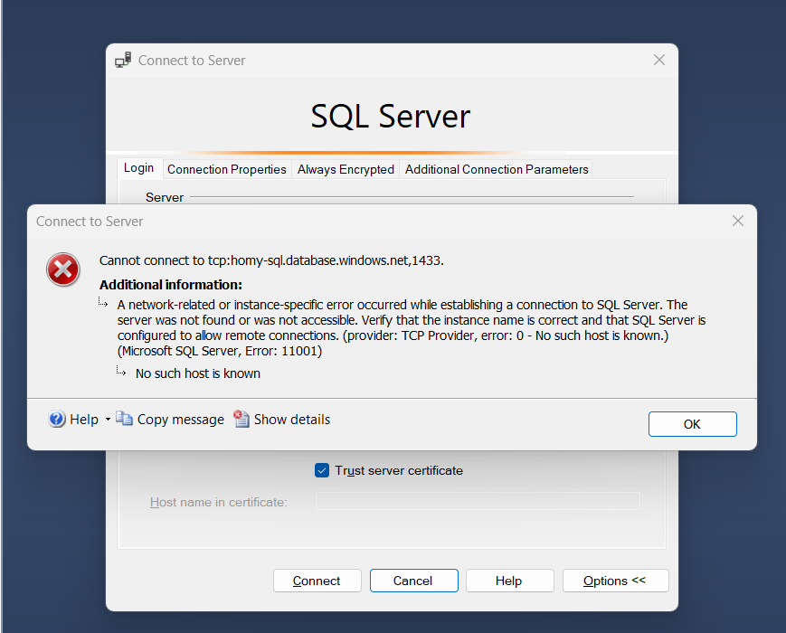Click the Show details icon
786x633 pixels.
(x=241, y=419)
